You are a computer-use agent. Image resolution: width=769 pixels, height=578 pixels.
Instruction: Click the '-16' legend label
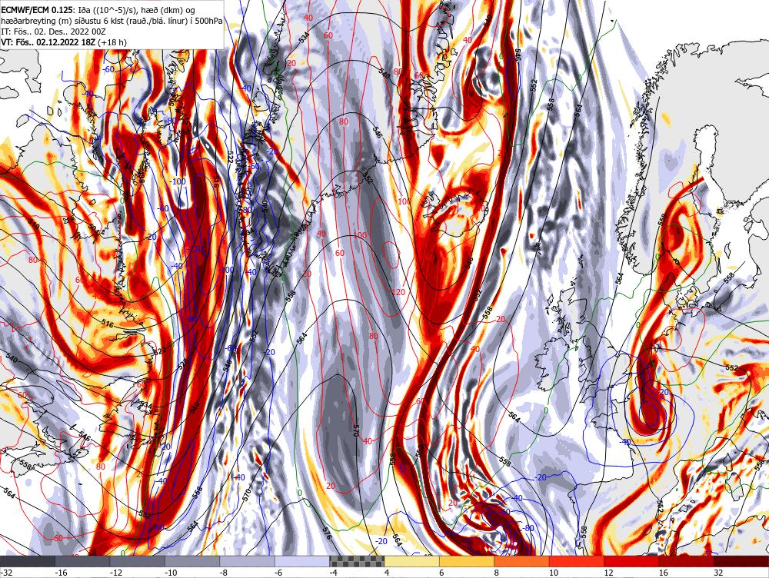61,573
